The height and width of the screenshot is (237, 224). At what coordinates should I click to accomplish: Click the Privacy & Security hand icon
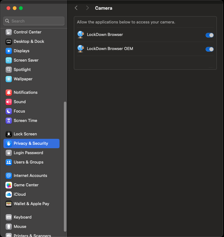(9, 143)
